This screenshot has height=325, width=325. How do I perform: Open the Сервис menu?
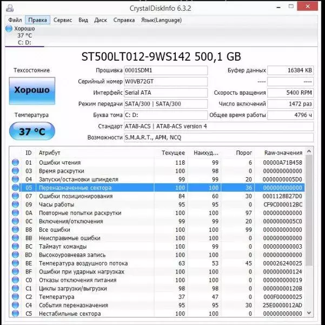[x=63, y=20]
